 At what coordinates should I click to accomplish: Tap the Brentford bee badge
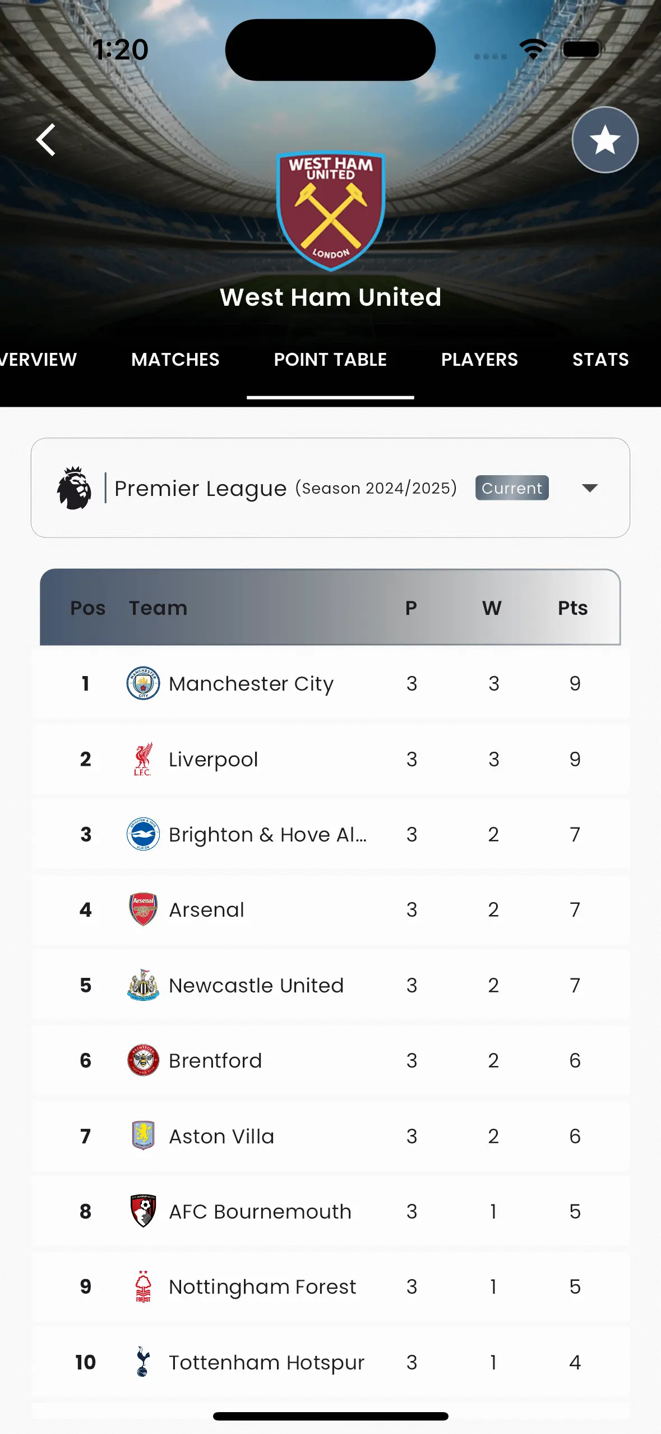(x=143, y=1060)
